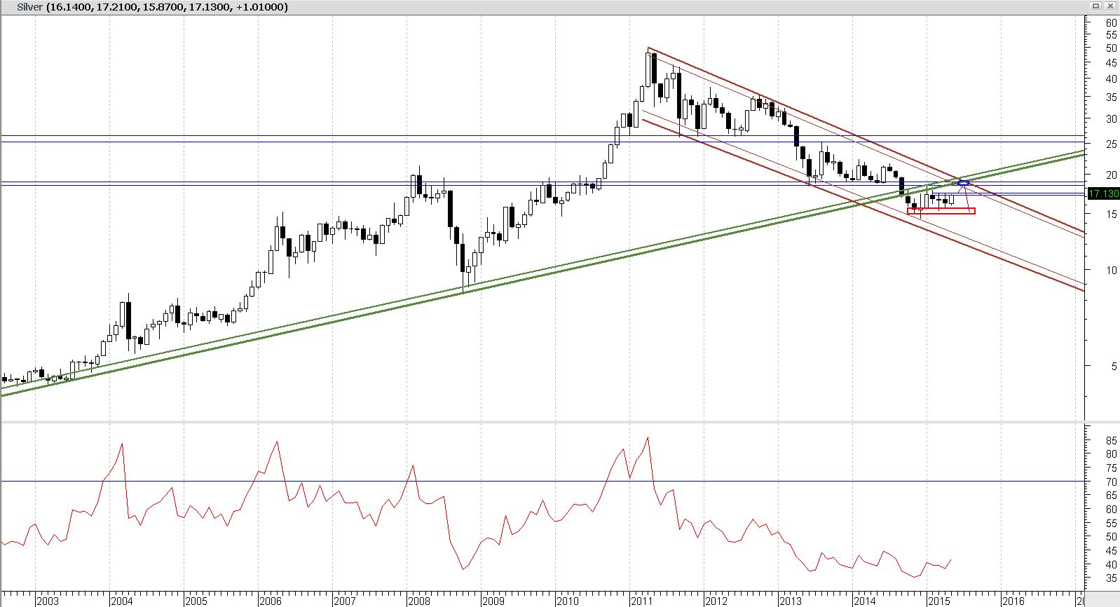Click the 2005 label on time axis
The image size is (1120, 607).
pyautogui.click(x=196, y=601)
